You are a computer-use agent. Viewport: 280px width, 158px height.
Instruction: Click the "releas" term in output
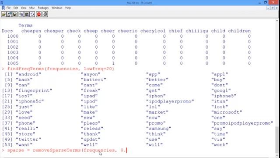(x=92, y=129)
